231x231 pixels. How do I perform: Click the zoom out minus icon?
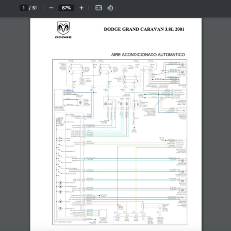51,8
